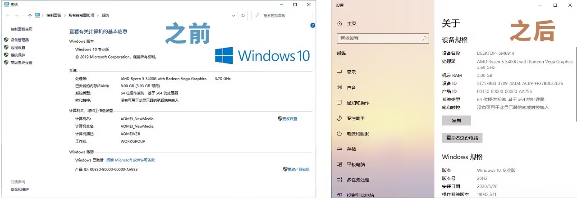This screenshot has width=577, height=198.
Task: Go up one level in Control Panel
Action: pyautogui.click(x=30, y=15)
